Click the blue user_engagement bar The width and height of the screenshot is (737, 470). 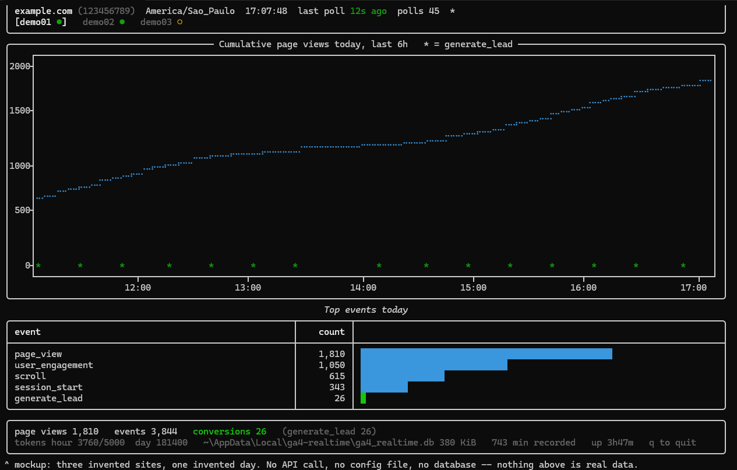click(434, 365)
